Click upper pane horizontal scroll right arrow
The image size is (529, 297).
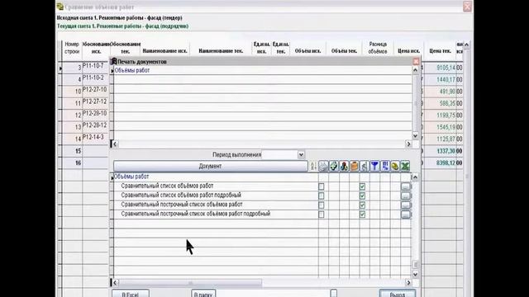click(x=408, y=144)
